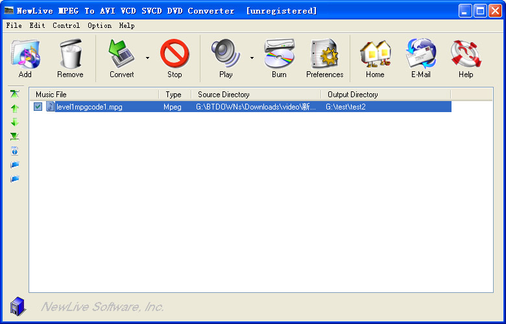Move selected file down one position
The image size is (506, 324).
(x=14, y=122)
